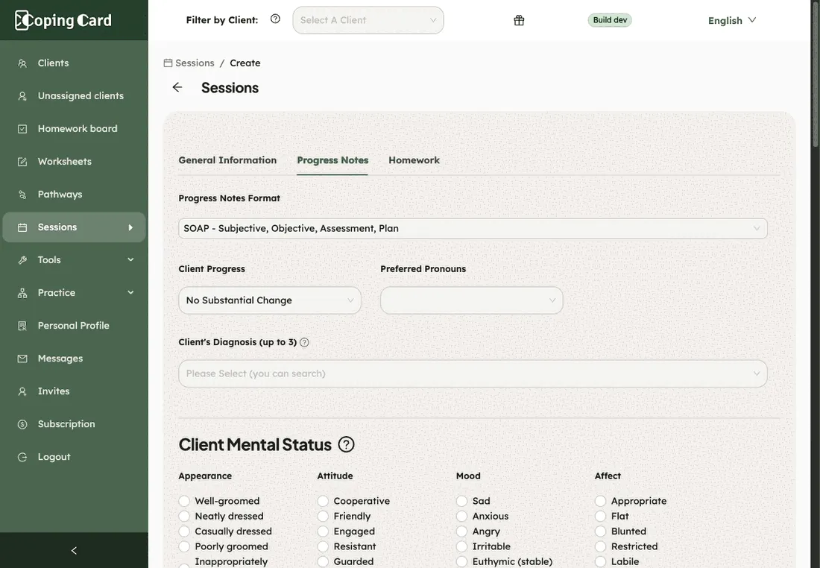820x568 pixels.
Task: Click the Client's Diagnosis help icon
Action: pyautogui.click(x=304, y=343)
